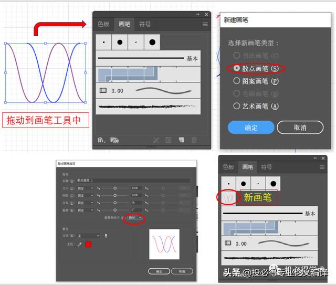Click the 3.00 bristle brush icon in lower panel

(x=228, y=243)
